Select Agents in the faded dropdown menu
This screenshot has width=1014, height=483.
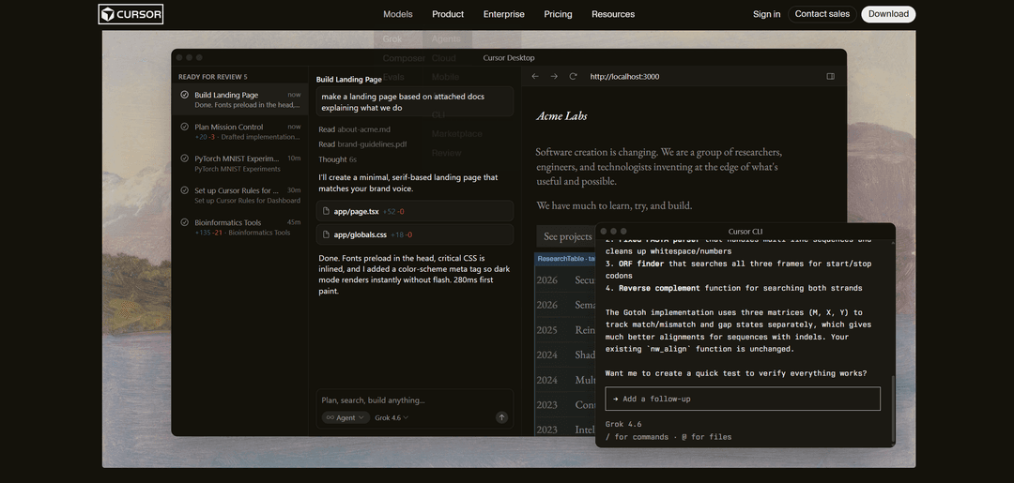pos(446,38)
